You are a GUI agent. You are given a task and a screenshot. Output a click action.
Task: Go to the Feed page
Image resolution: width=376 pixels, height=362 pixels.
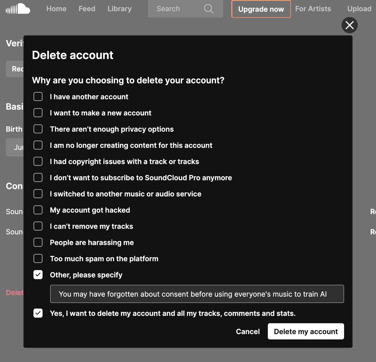coord(87,9)
